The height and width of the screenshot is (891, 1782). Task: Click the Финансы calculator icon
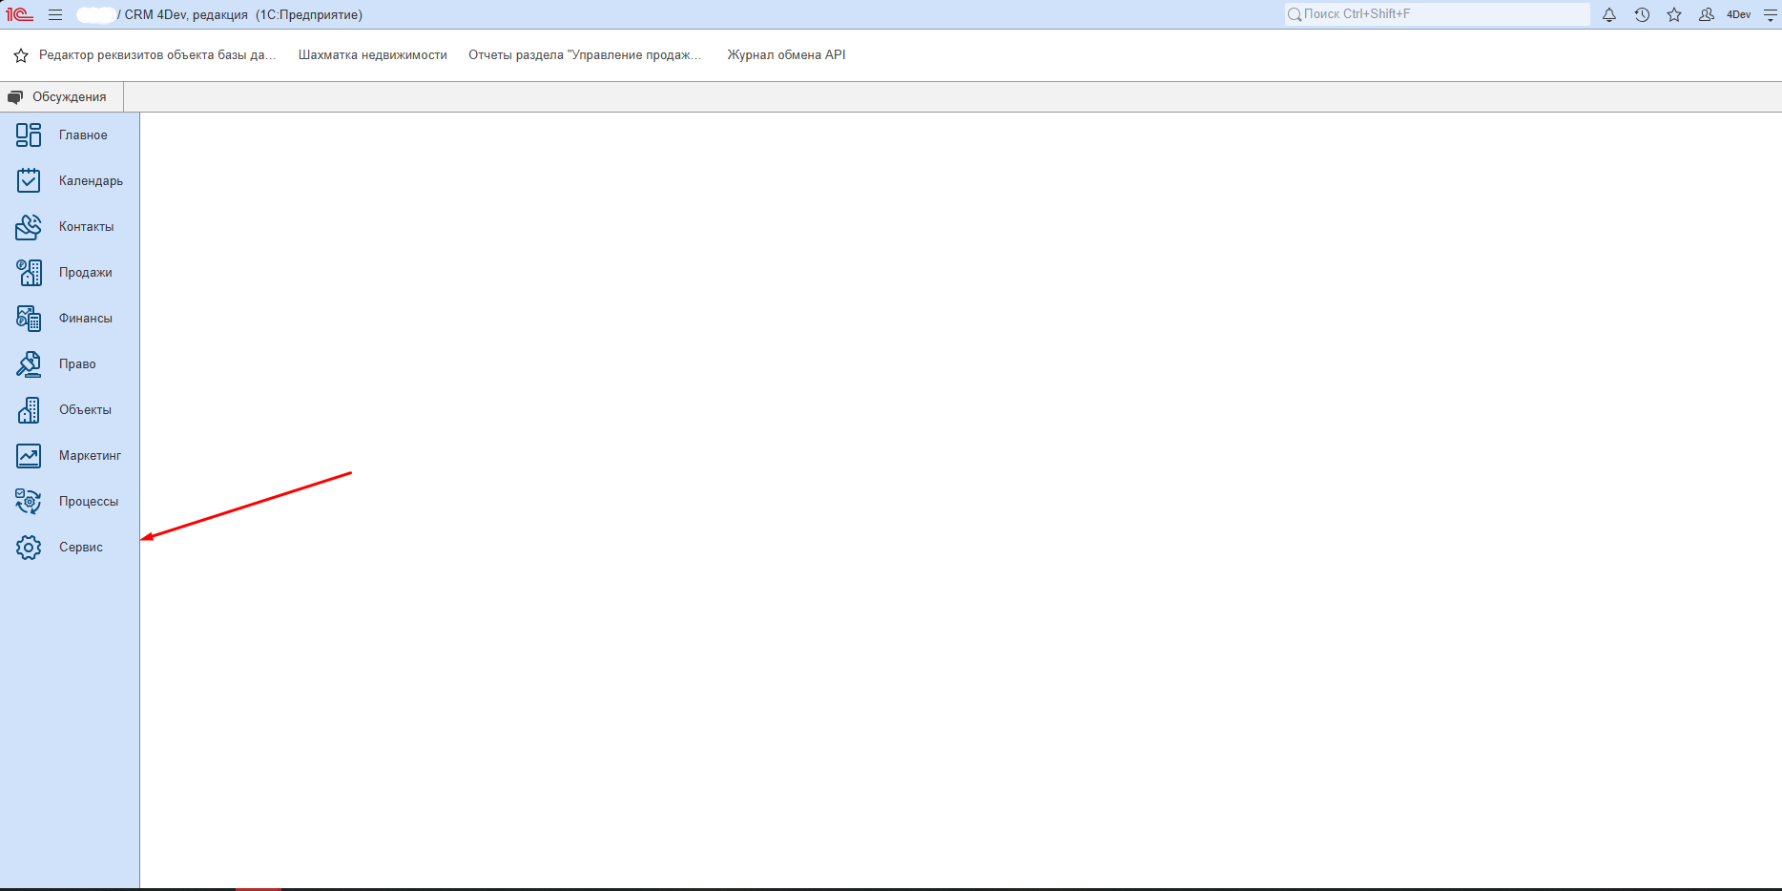point(29,319)
